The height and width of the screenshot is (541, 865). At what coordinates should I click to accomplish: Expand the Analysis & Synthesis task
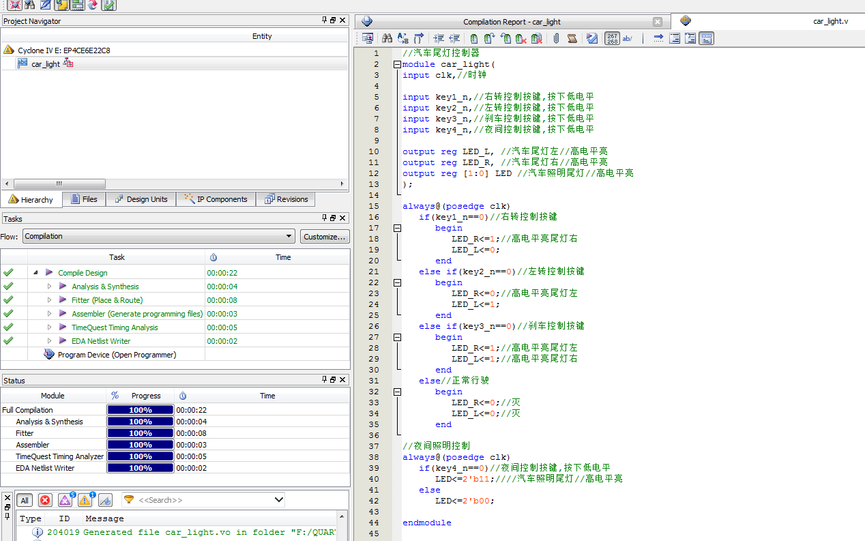pos(49,287)
